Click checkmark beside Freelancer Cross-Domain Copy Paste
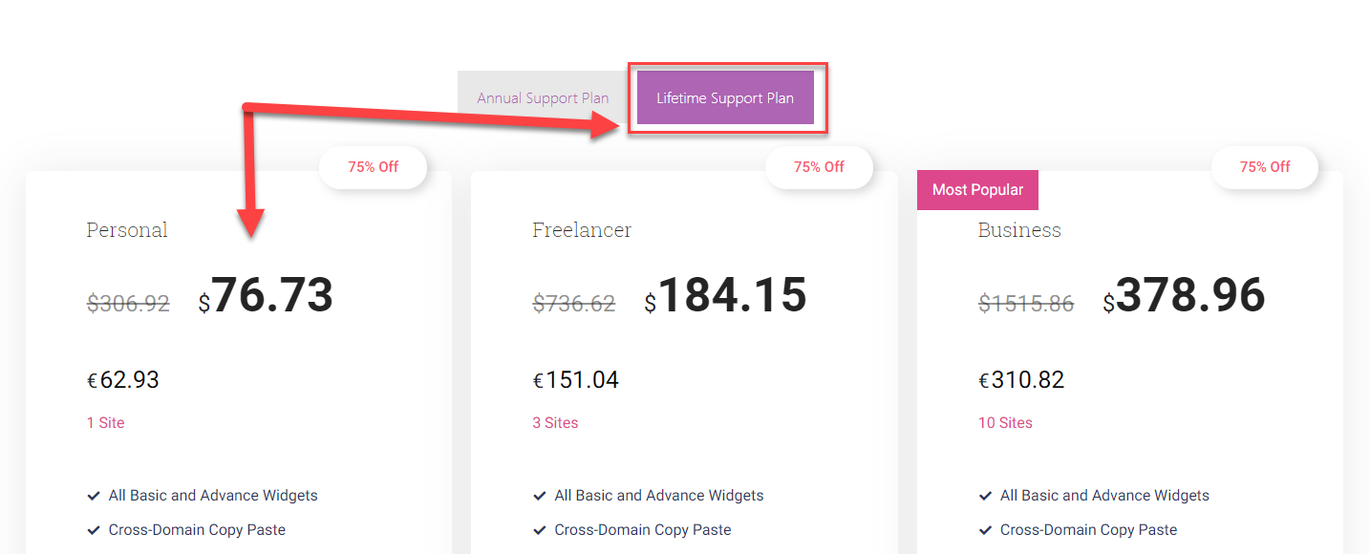Screen dimensions: 1370x554 pos(540,530)
